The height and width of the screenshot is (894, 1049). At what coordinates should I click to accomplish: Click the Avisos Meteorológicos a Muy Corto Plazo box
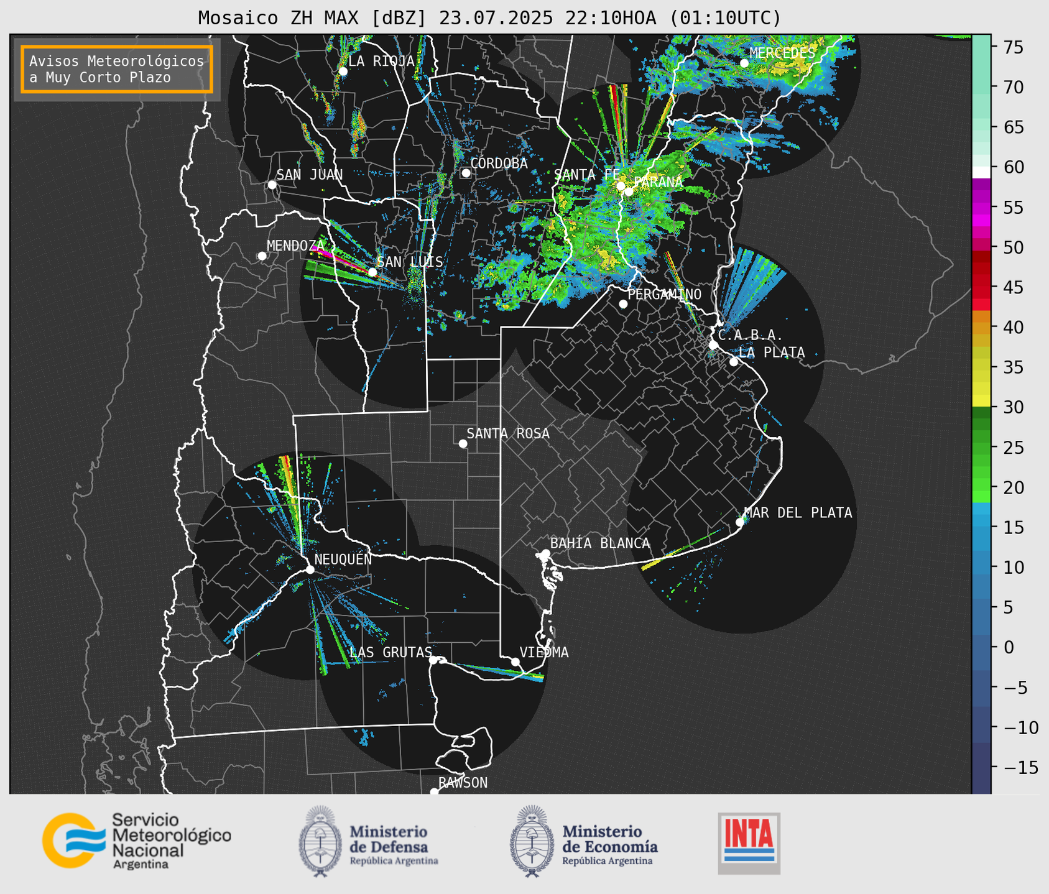117,69
